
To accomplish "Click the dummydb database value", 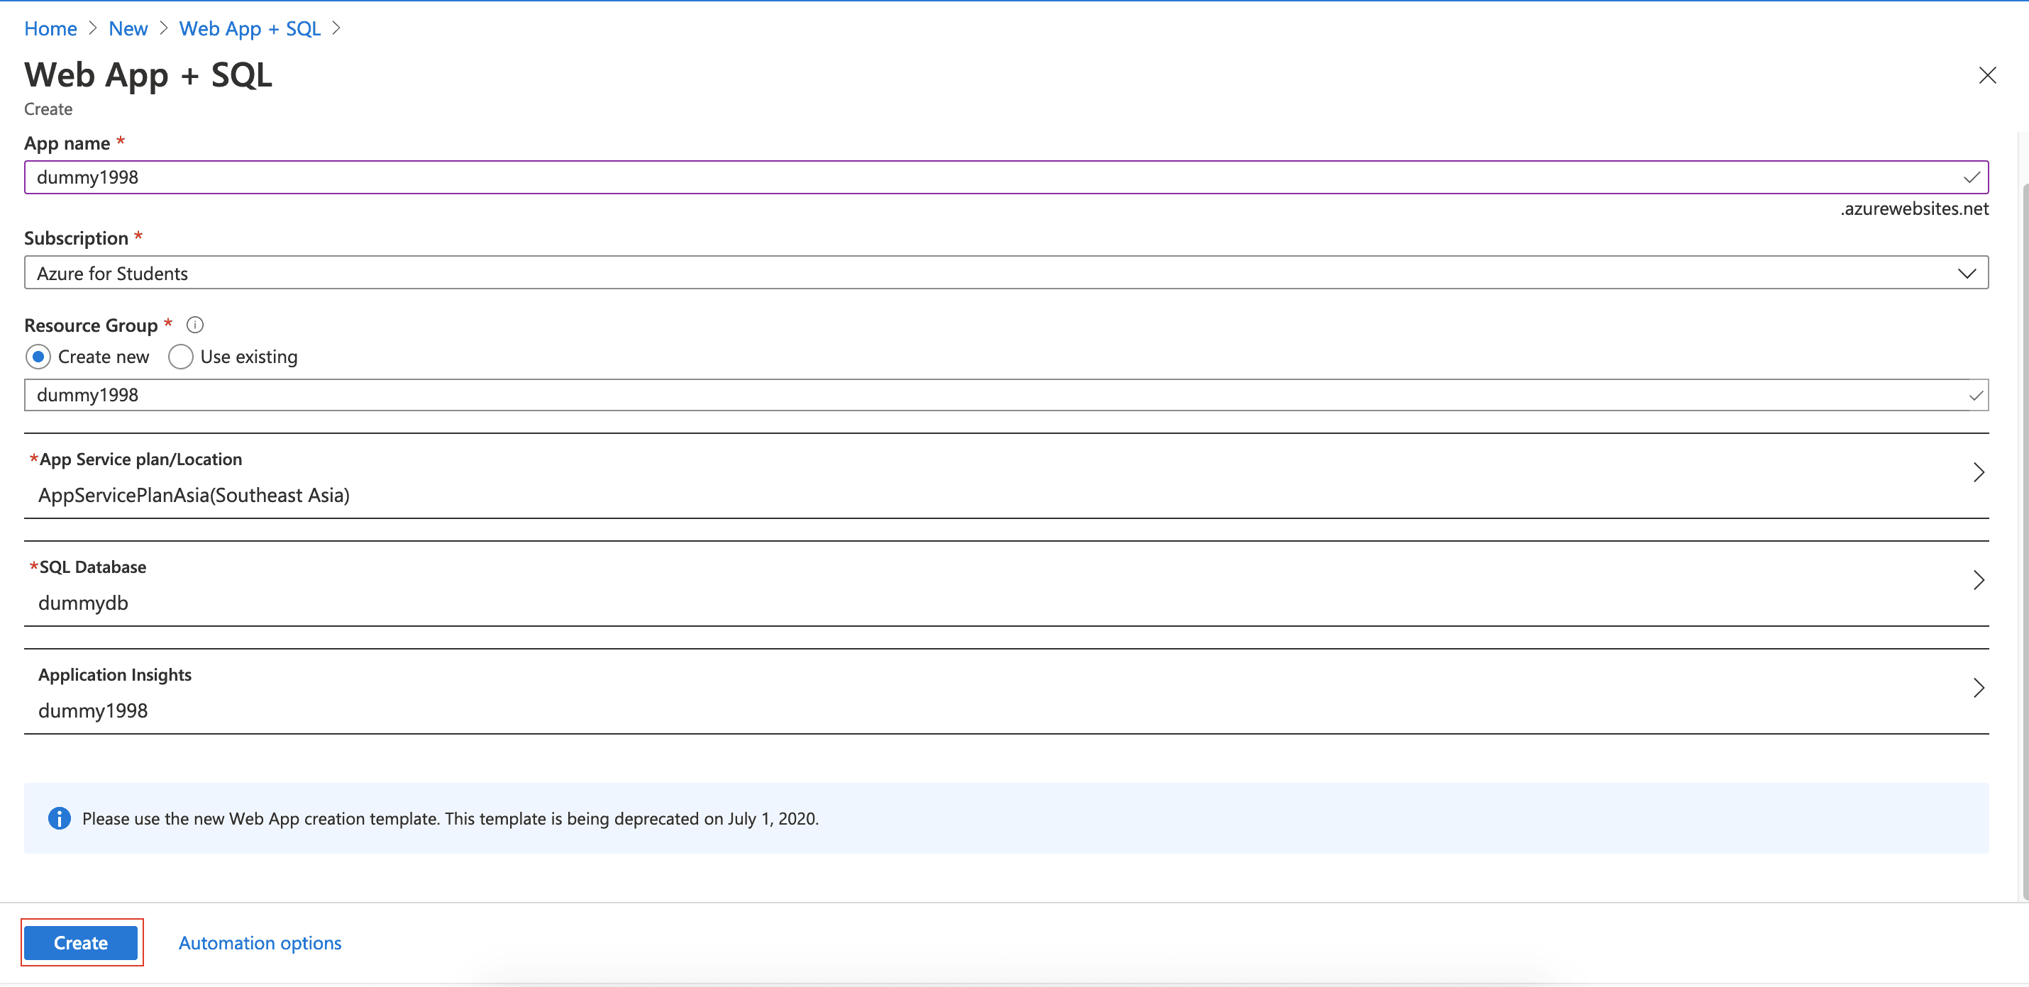I will pos(83,603).
